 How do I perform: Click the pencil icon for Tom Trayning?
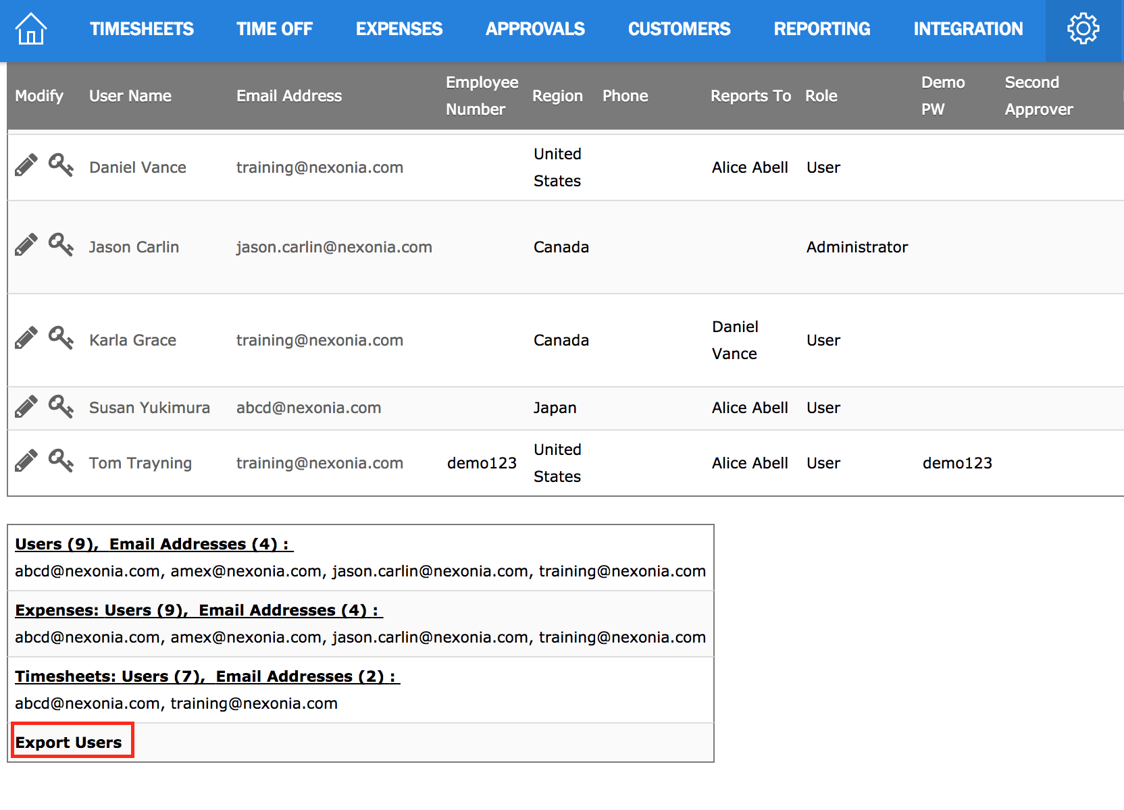pos(26,462)
